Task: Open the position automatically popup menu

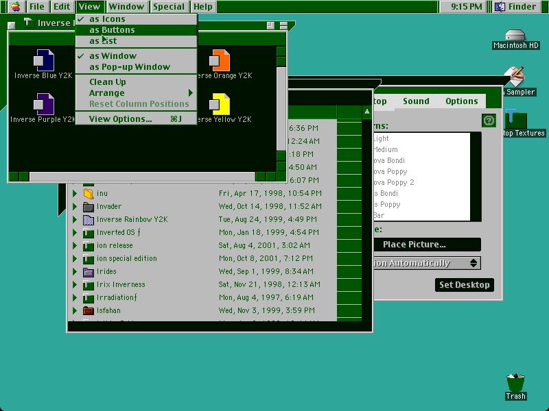Action: [427, 263]
